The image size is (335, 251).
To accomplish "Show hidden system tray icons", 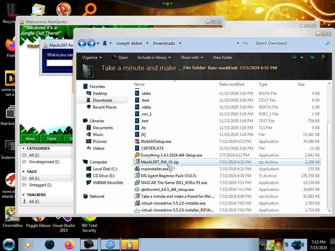I will point(262,245).
